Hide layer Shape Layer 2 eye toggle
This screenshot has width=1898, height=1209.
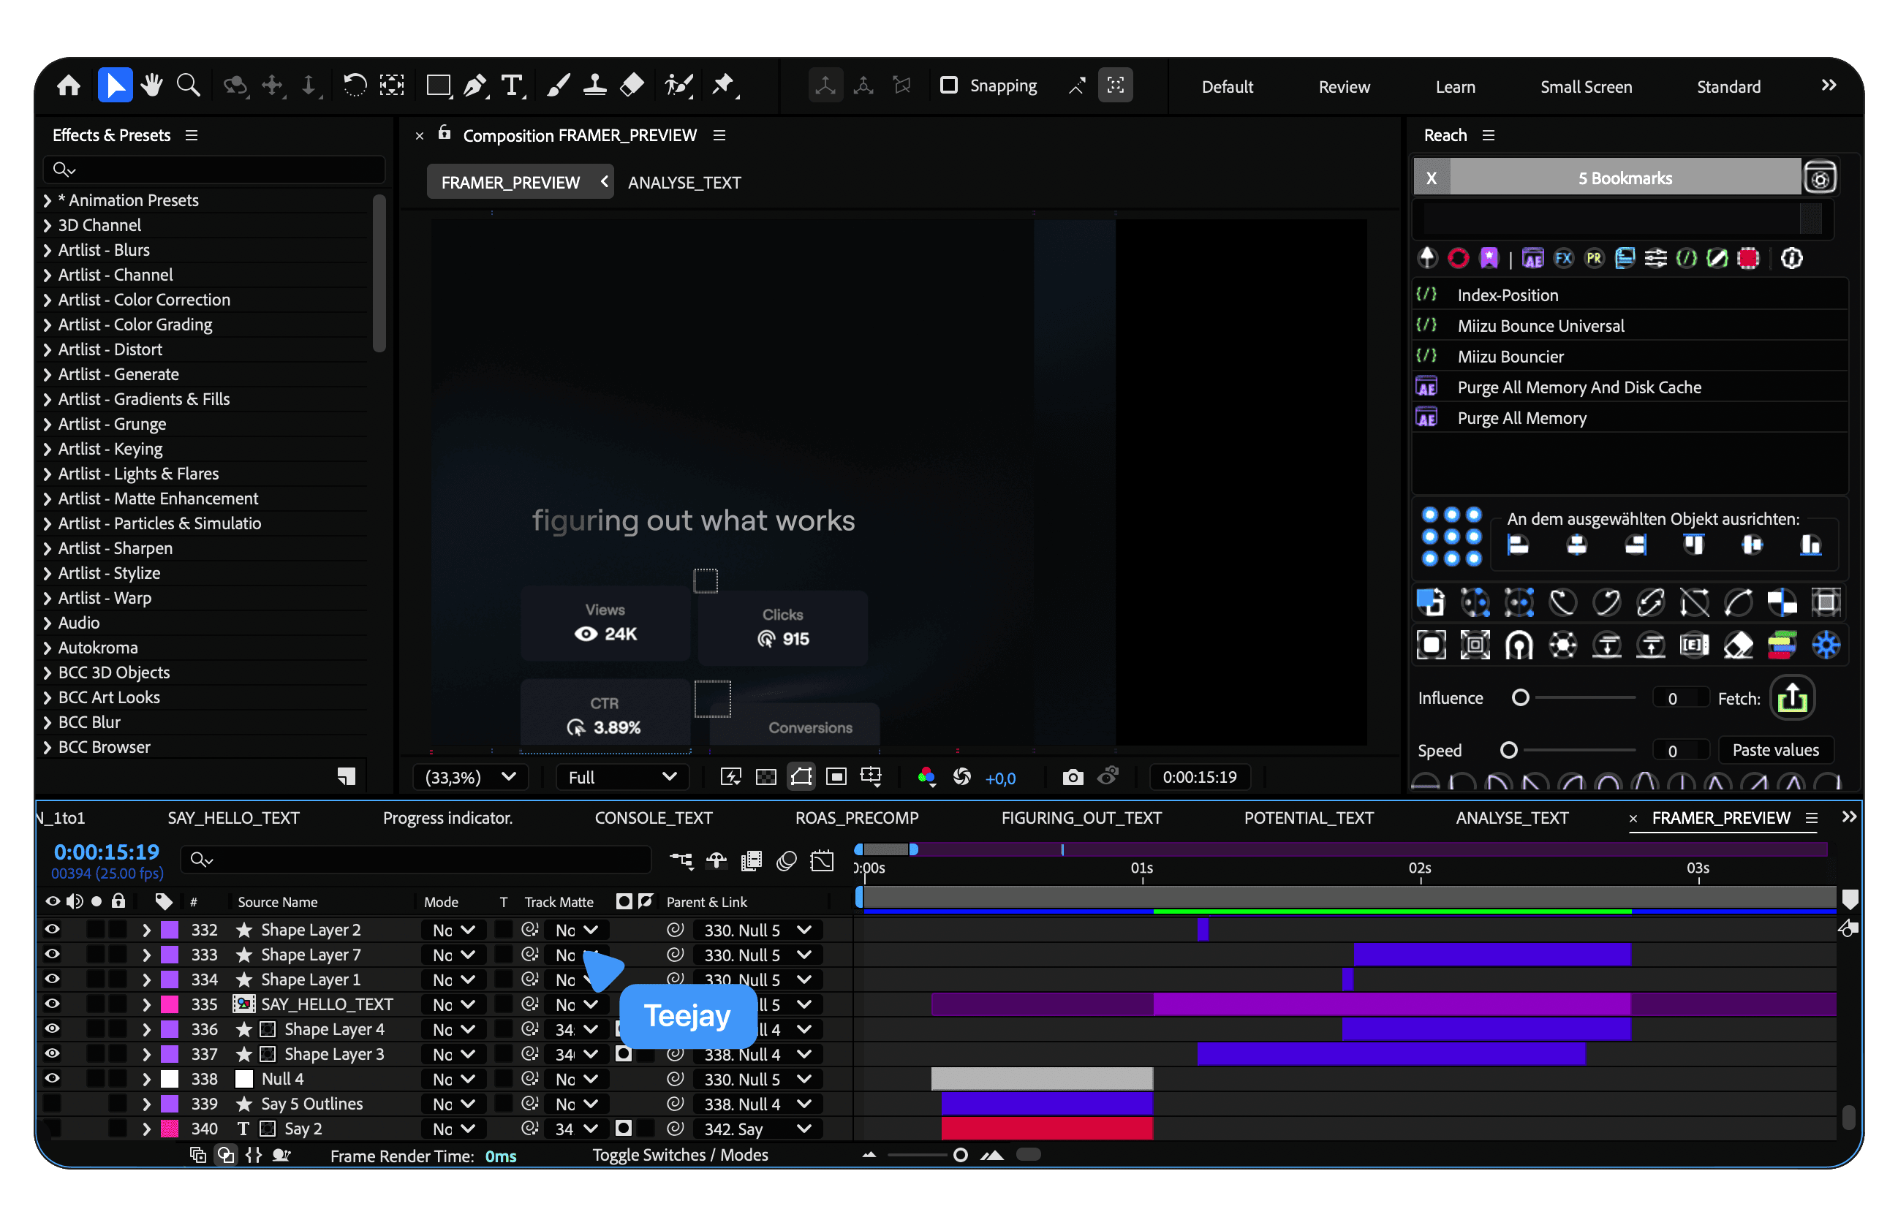(52, 929)
